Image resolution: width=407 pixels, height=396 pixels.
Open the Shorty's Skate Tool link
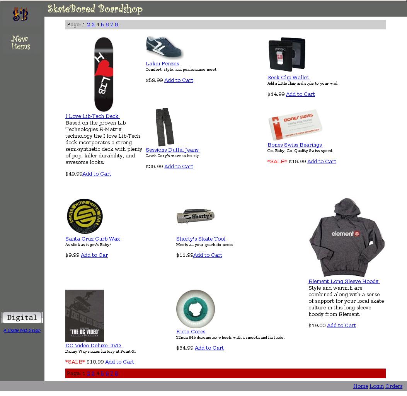201,239
